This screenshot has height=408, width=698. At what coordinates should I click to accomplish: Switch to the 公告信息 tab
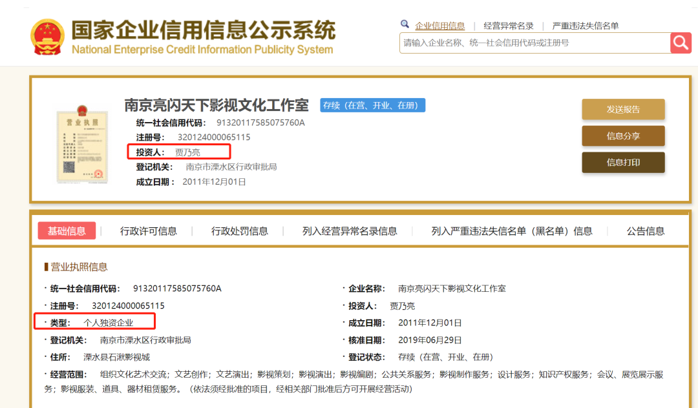(646, 231)
